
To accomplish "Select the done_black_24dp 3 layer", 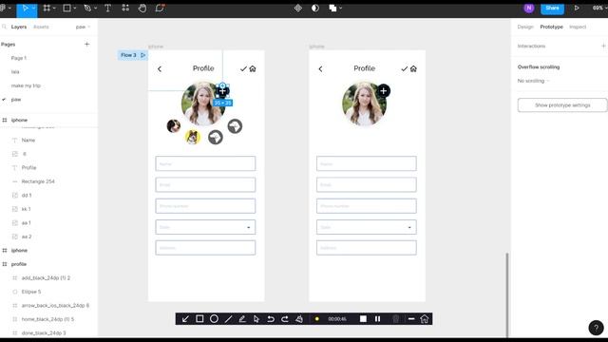I will [44, 333].
